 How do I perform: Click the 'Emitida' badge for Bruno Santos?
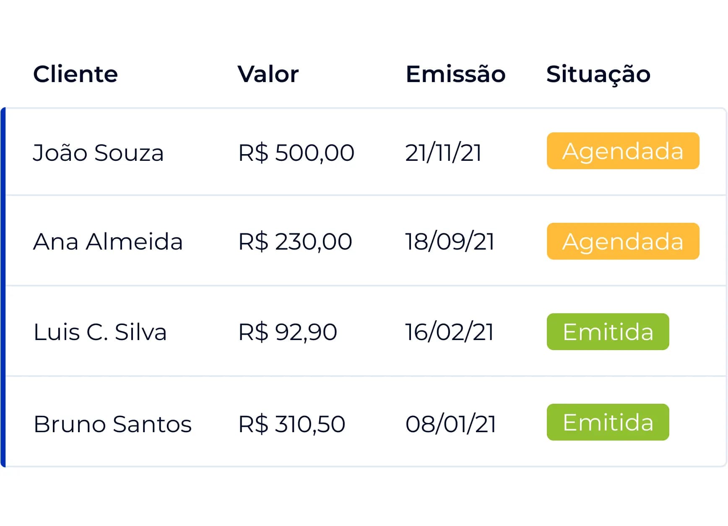click(607, 422)
